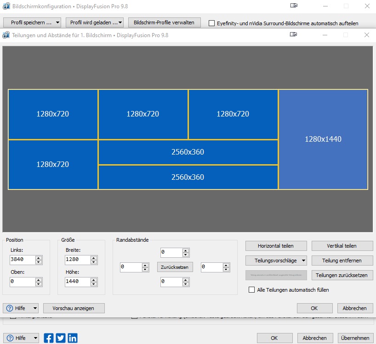Click left Randabstände margin input field

point(131,267)
